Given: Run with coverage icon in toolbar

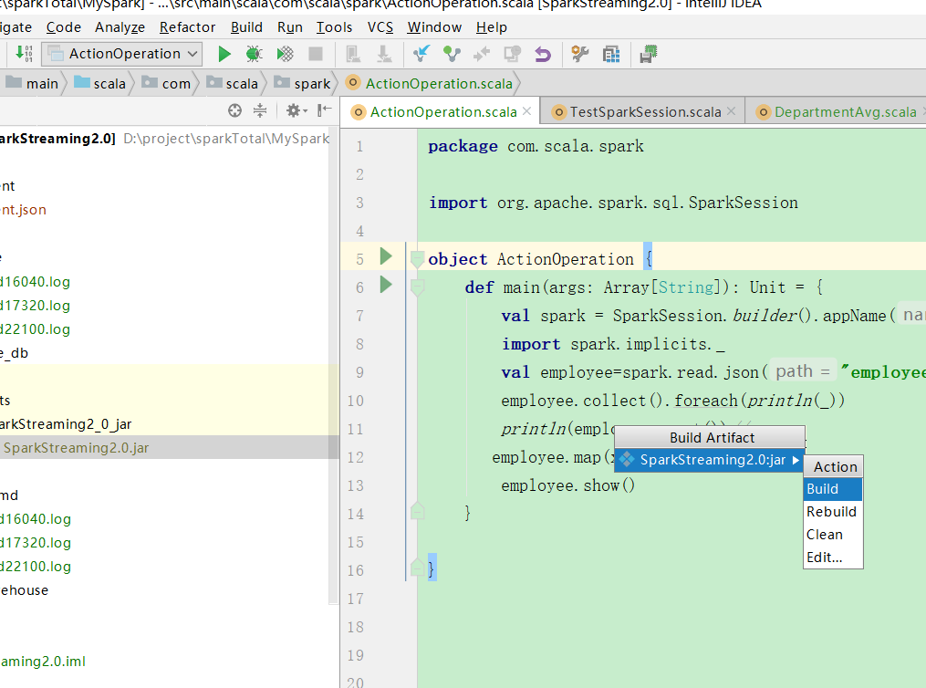Looking at the screenshot, I should coord(286,54).
